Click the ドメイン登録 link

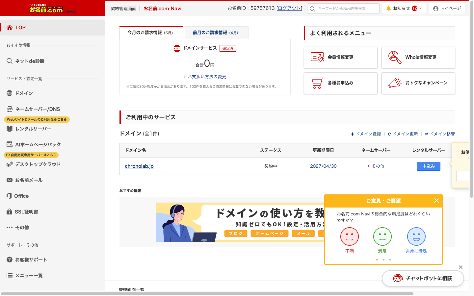coord(366,134)
